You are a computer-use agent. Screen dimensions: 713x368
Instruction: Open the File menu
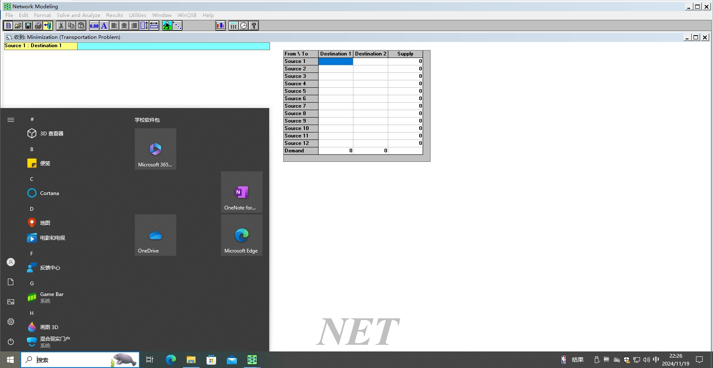9,15
